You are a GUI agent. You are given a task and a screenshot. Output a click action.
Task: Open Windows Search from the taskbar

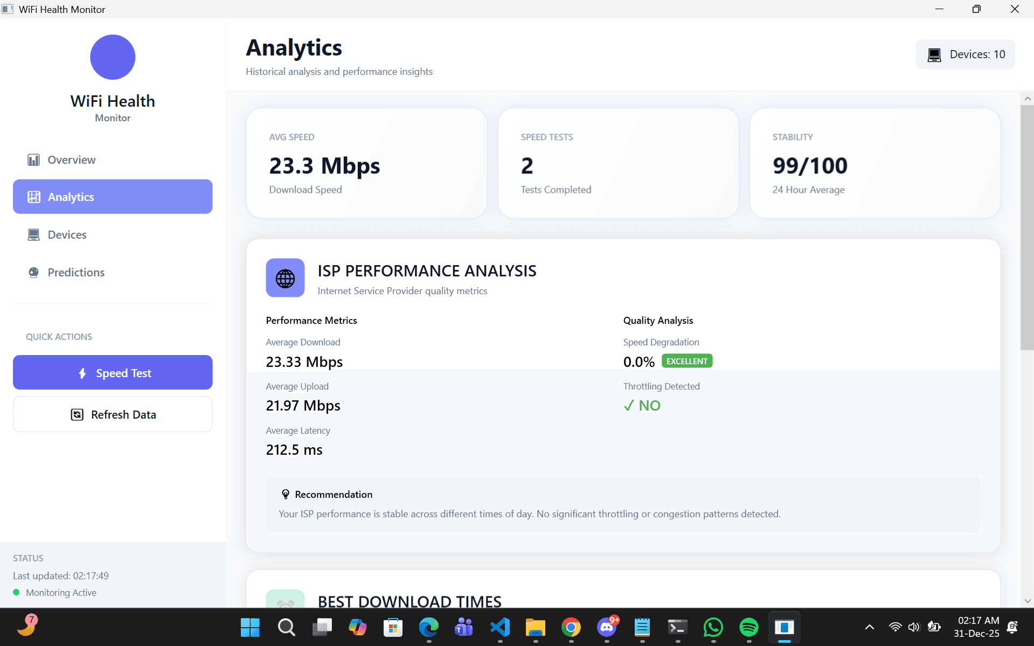pos(286,627)
